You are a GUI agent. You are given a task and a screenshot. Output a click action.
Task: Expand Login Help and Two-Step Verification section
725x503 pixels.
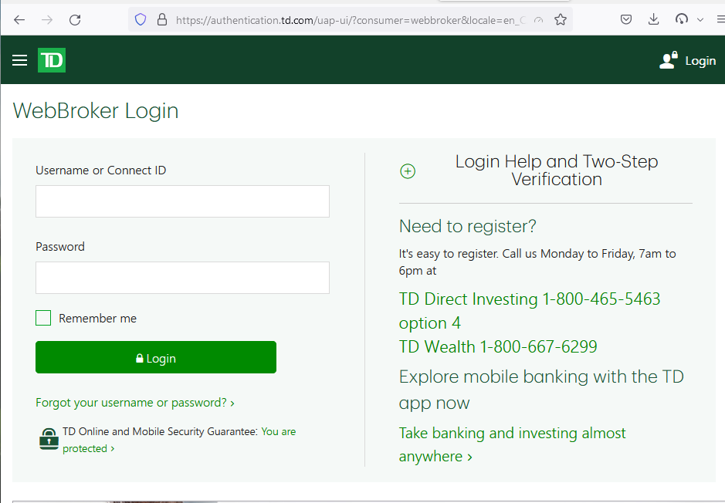click(x=408, y=171)
